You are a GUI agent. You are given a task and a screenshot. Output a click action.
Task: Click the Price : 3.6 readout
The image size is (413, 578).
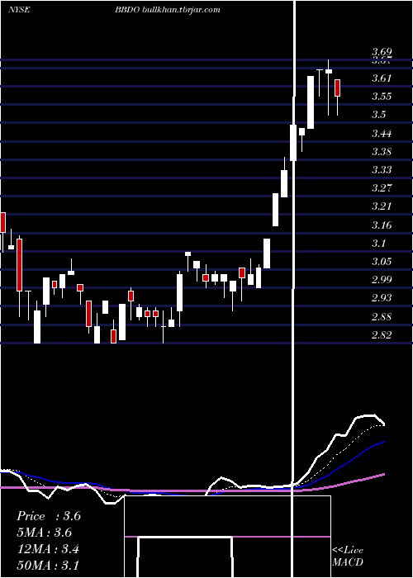(49, 516)
